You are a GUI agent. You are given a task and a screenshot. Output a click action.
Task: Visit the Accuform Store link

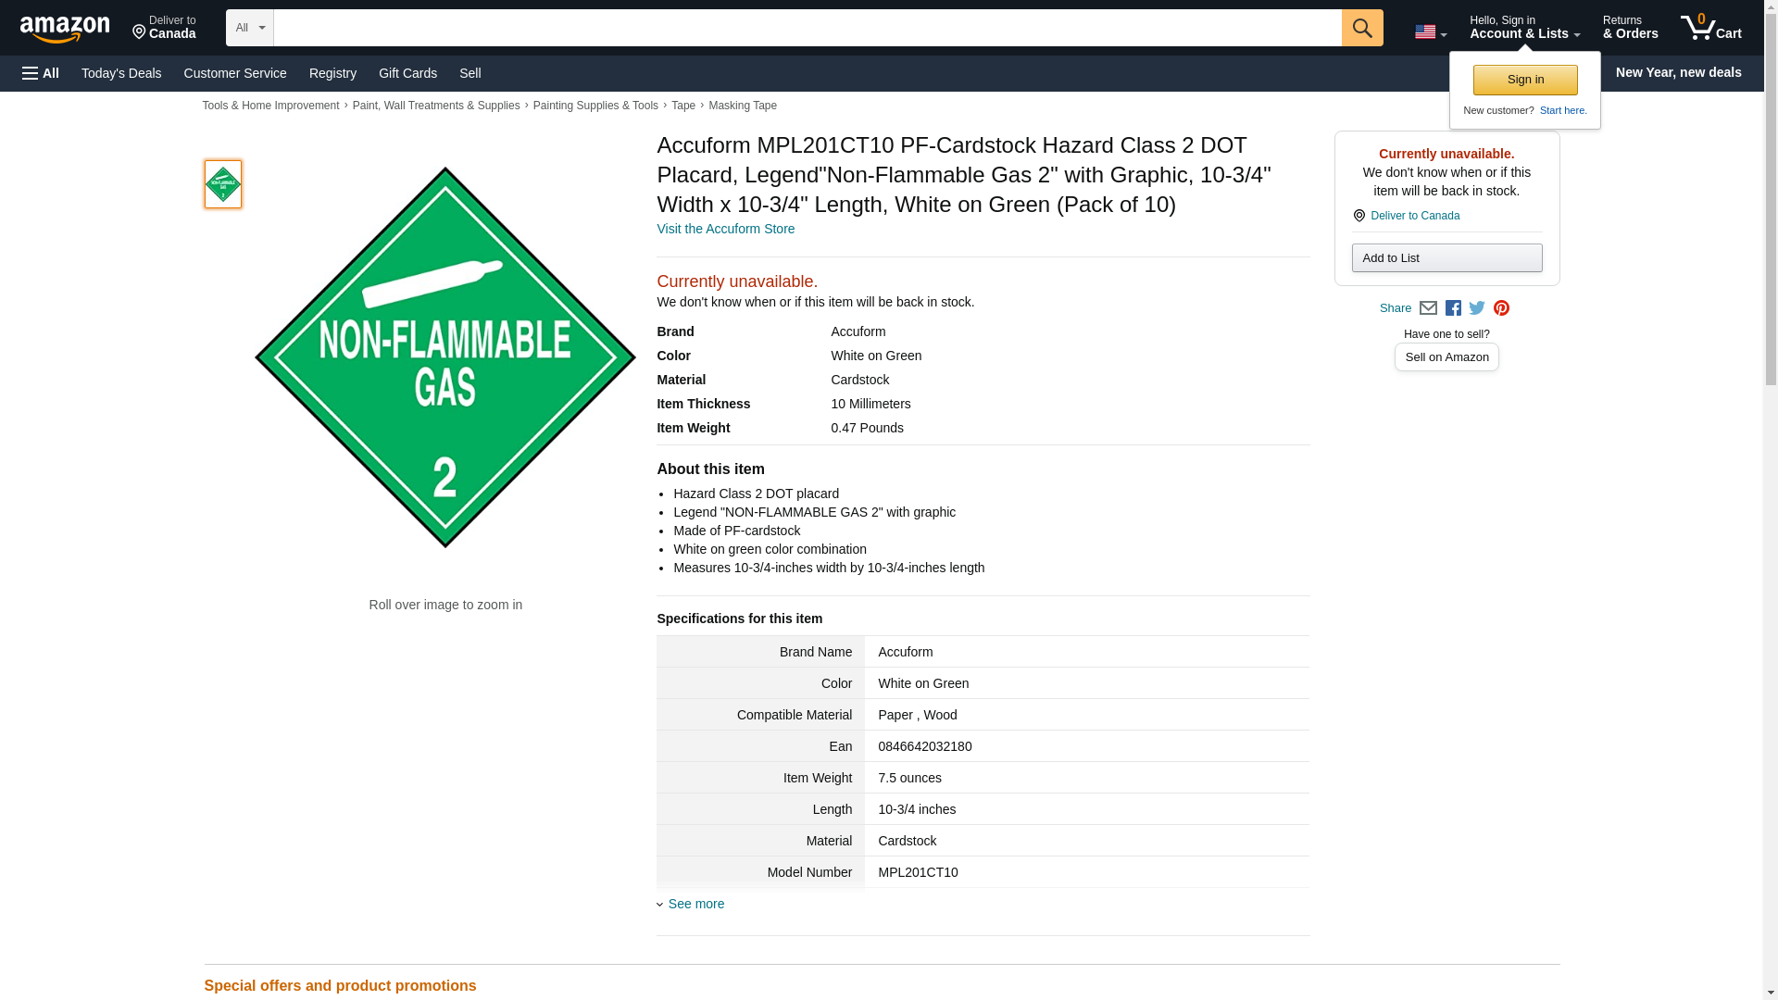725,229
